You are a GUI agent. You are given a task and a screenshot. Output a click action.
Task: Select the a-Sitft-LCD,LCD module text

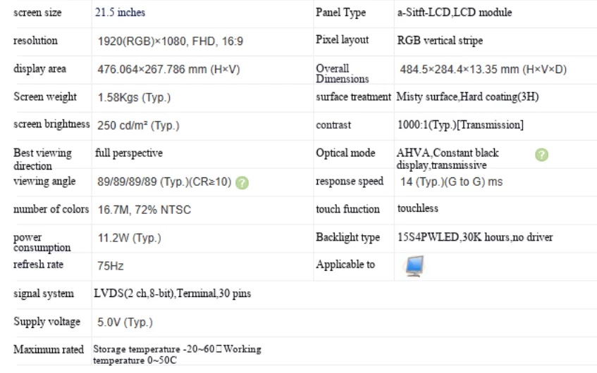pyautogui.click(x=454, y=13)
